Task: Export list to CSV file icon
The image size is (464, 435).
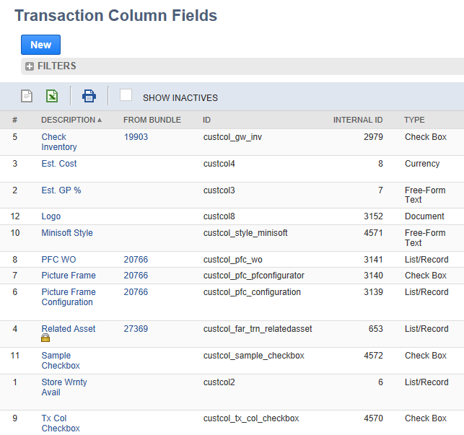Action: click(27, 96)
